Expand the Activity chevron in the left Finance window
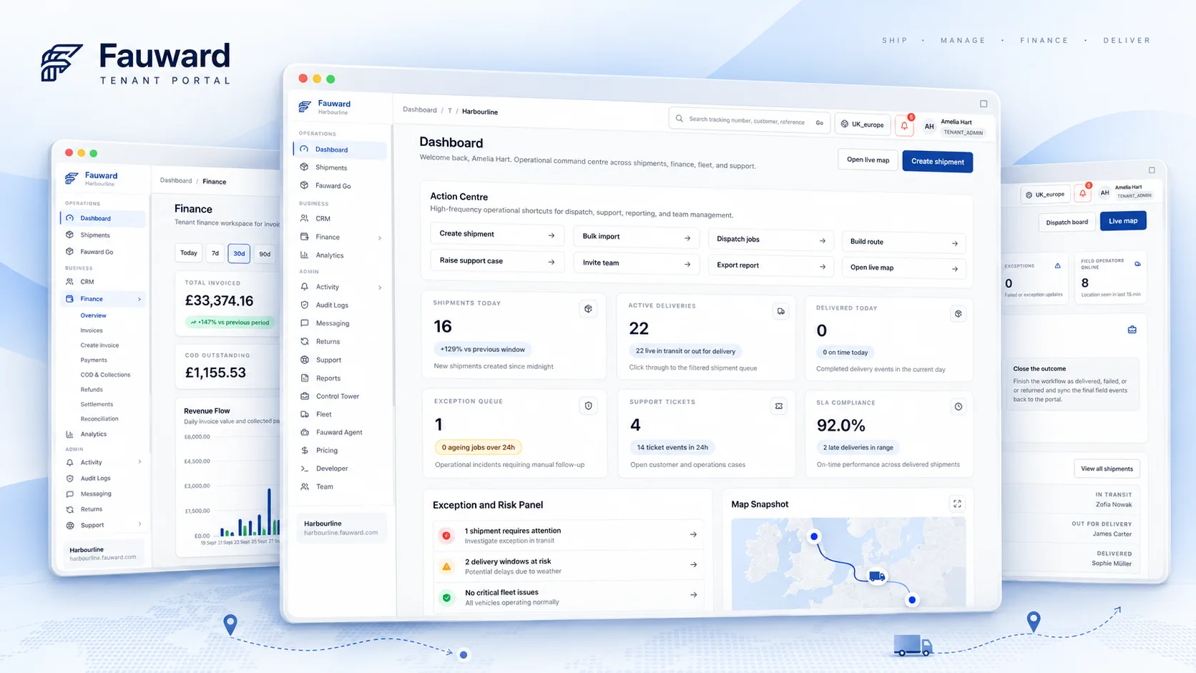Image resolution: width=1196 pixels, height=673 pixels. click(139, 462)
